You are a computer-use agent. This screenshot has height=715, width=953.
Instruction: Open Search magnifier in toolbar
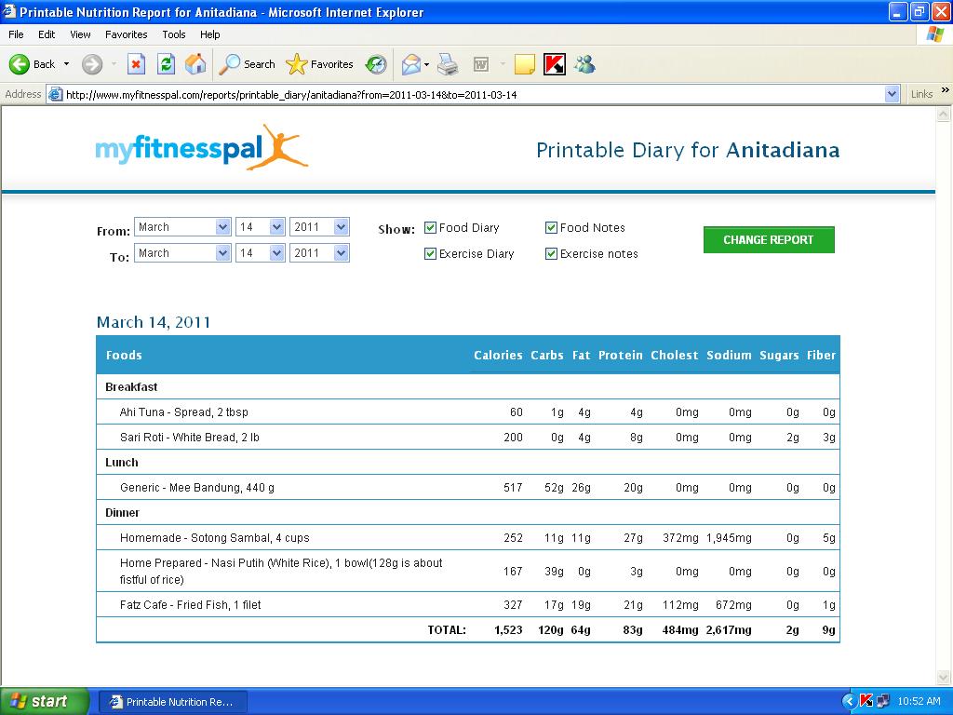click(x=230, y=64)
